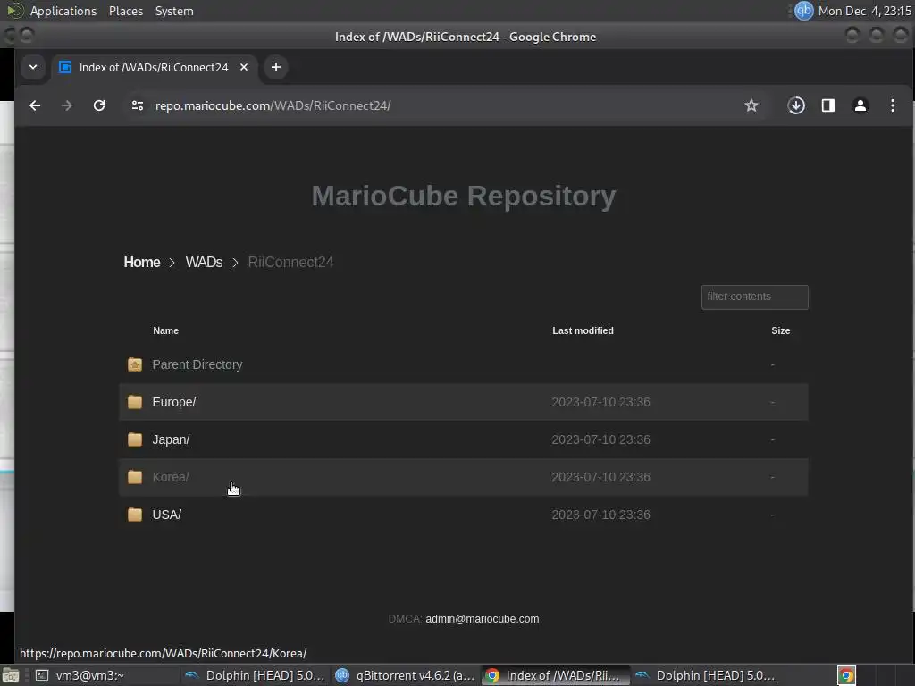Go to WADs in the breadcrumb
The width and height of the screenshot is (915, 686).
pos(204,262)
